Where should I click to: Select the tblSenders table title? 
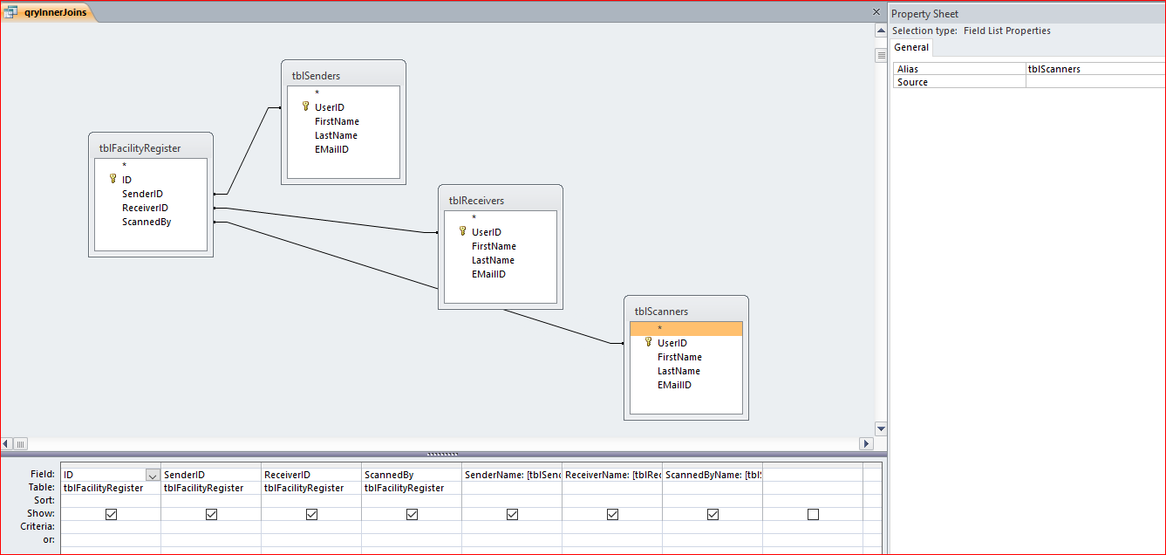tap(316, 76)
